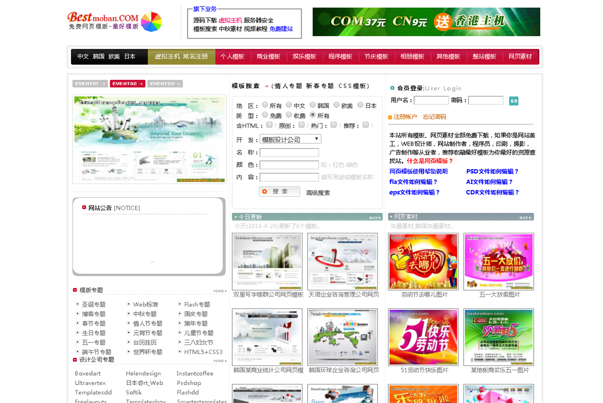Open the 情人专题 search shortcut link
603x403 pixels.
pyautogui.click(x=288, y=86)
